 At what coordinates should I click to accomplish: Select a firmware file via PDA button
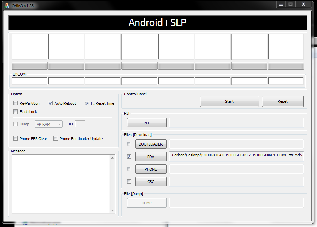(x=151, y=157)
